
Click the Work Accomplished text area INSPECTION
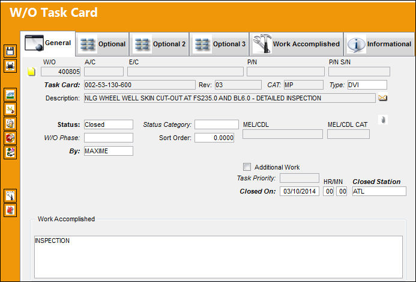click(x=219, y=257)
